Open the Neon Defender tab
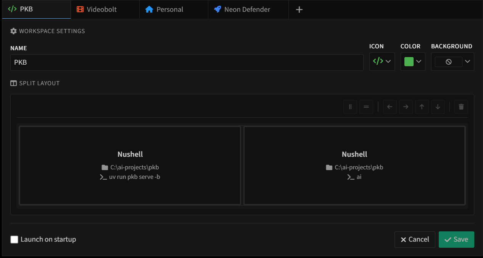The image size is (483, 258). 247,10
